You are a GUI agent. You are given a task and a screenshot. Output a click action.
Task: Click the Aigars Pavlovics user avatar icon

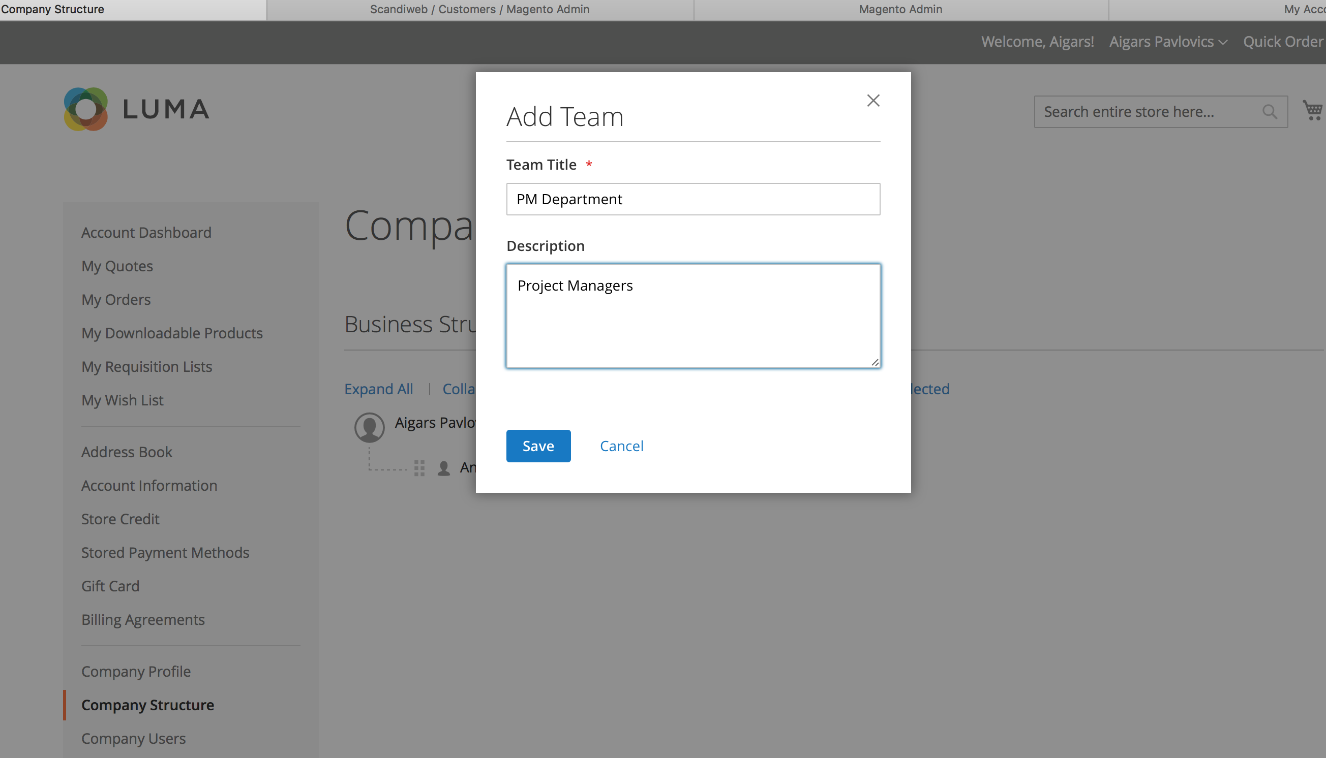tap(370, 427)
